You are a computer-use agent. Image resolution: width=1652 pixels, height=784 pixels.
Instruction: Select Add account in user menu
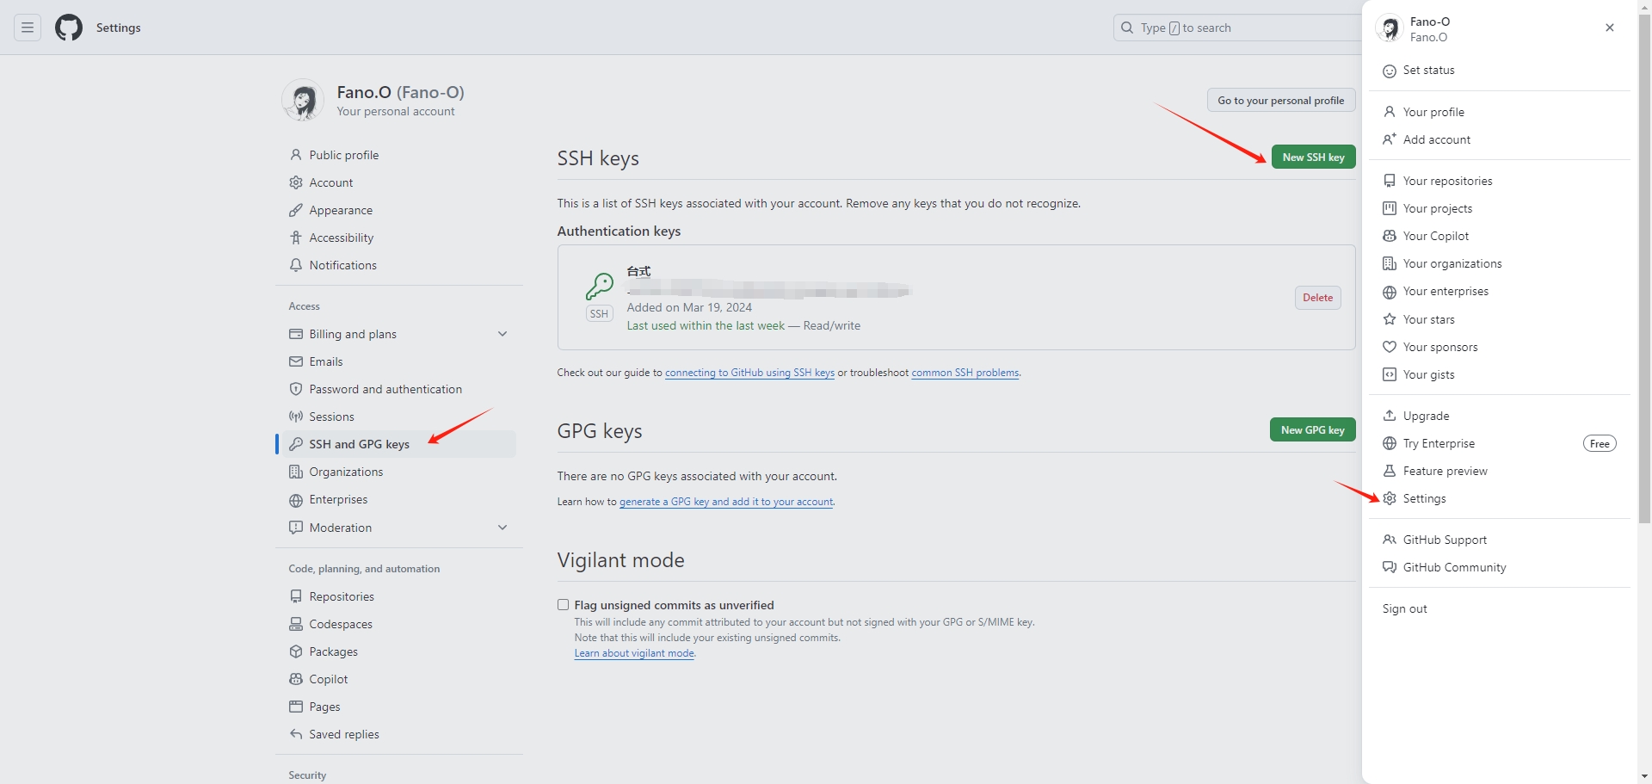point(1499,139)
